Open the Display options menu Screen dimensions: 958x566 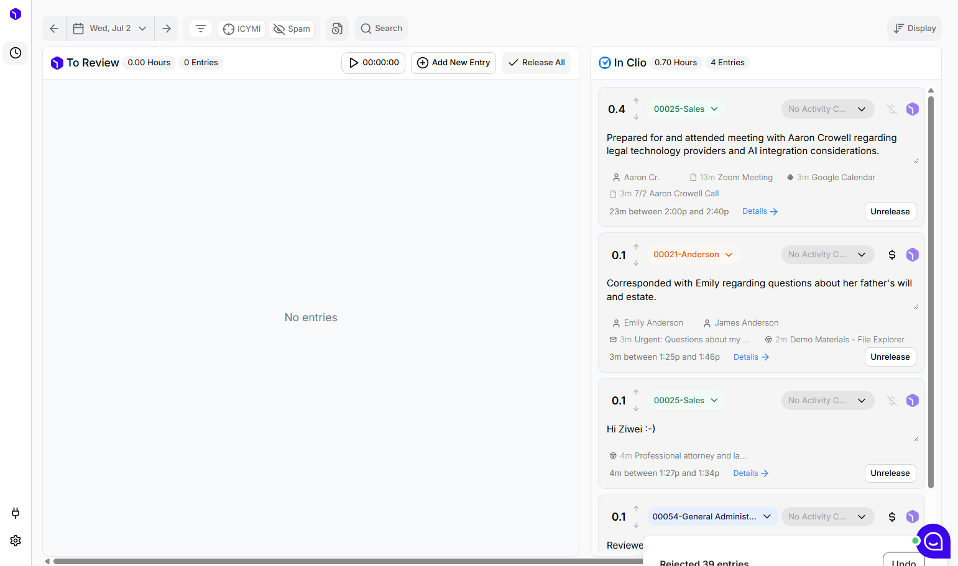tap(914, 29)
